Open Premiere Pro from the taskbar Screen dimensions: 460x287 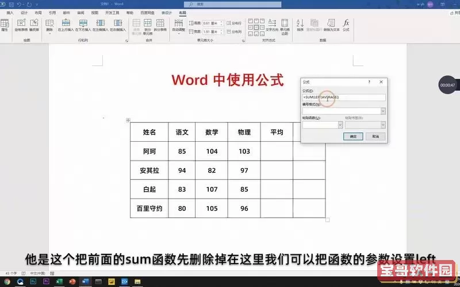(46, 282)
